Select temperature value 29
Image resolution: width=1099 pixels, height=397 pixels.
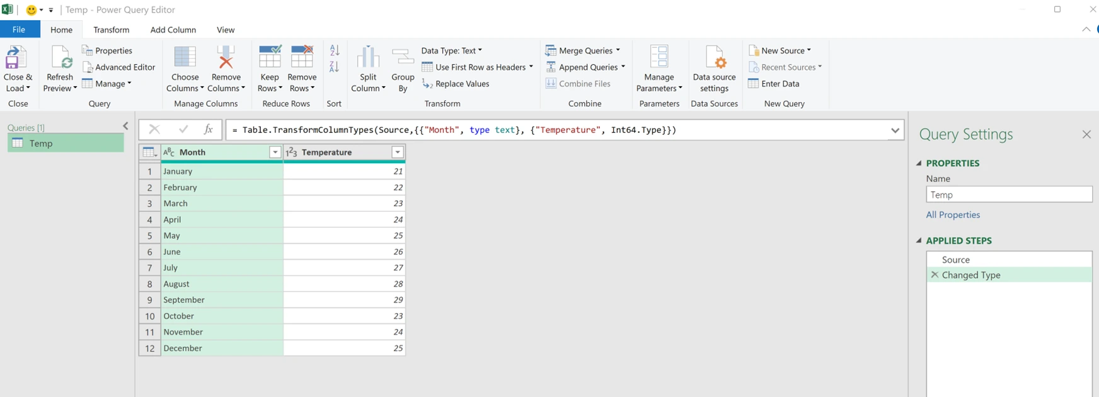coord(344,300)
